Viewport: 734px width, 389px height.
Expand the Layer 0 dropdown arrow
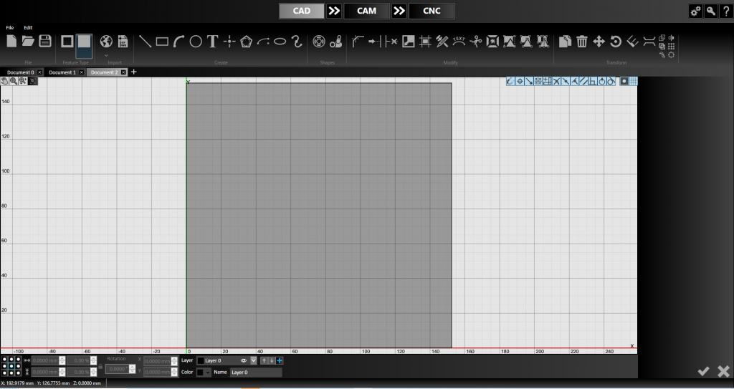[x=254, y=360]
